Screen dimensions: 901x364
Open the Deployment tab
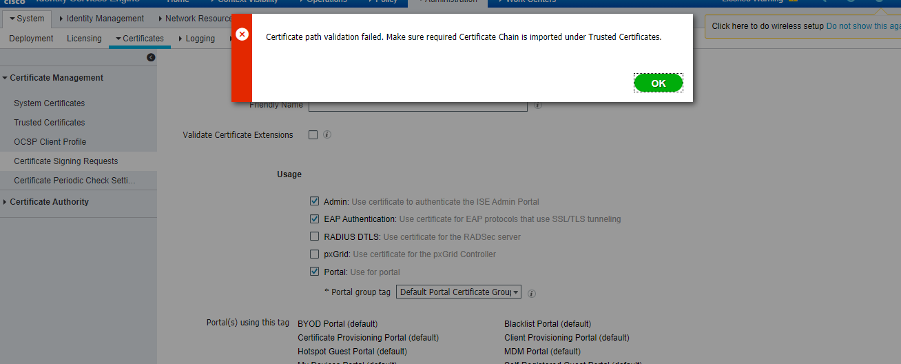(x=31, y=39)
